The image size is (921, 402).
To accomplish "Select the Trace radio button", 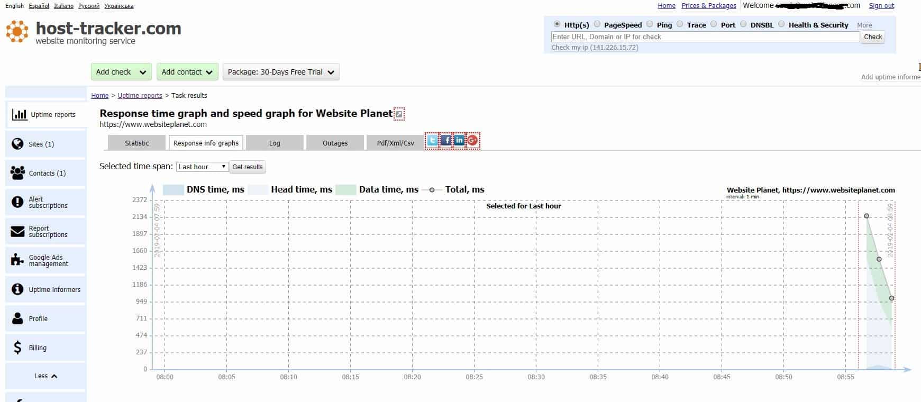I will click(680, 24).
